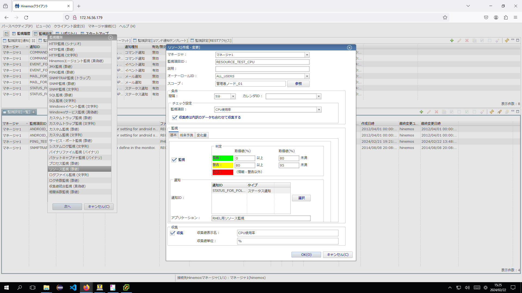This screenshot has width=522, height=293.
Task: Click the yellow 警告 color swatch
Action: click(223, 165)
